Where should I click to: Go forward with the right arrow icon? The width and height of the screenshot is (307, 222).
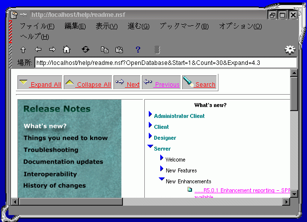pos(52,50)
